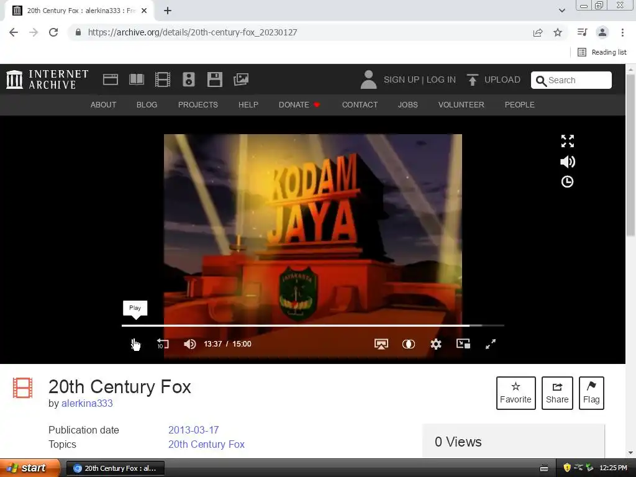Open the HELP menu item
Viewport: 636px width, 477px height.
(x=248, y=104)
